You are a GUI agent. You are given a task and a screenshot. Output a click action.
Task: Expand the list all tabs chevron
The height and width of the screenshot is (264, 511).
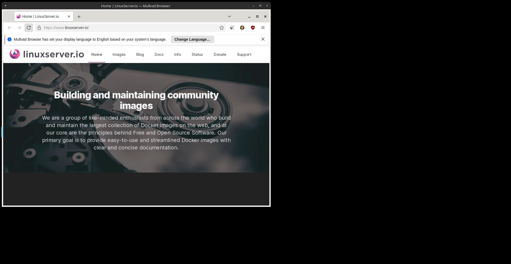[229, 16]
